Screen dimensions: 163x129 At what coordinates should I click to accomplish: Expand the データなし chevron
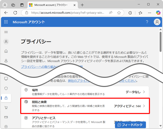[x=144, y=92]
